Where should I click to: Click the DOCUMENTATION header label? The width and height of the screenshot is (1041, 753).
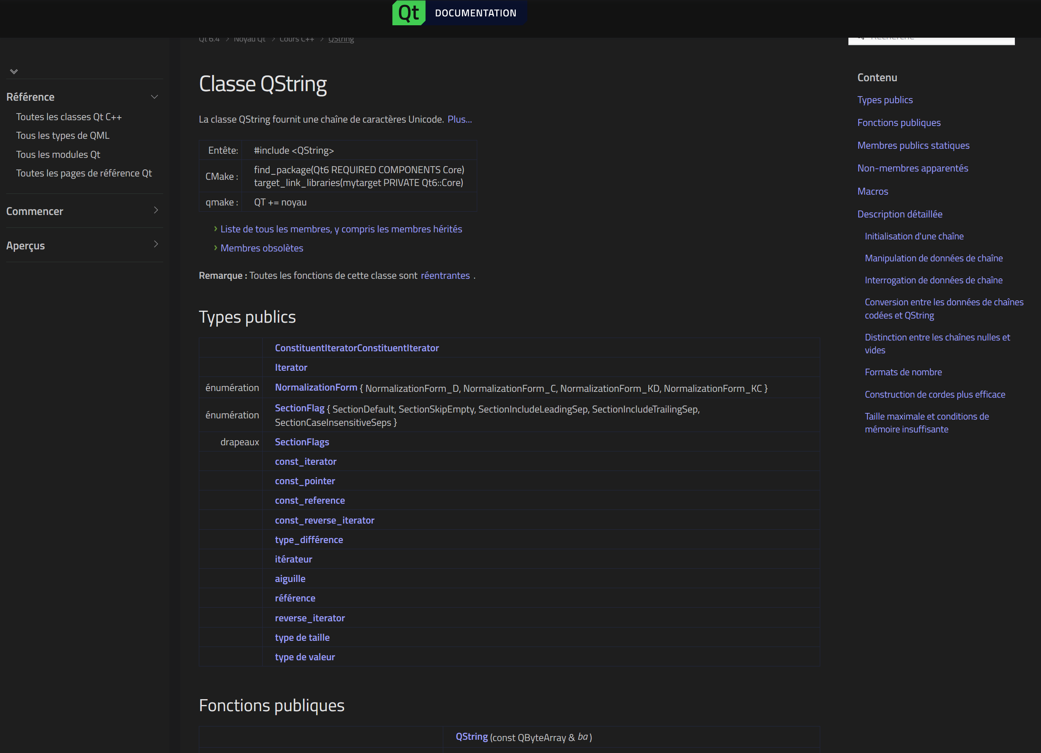point(476,13)
